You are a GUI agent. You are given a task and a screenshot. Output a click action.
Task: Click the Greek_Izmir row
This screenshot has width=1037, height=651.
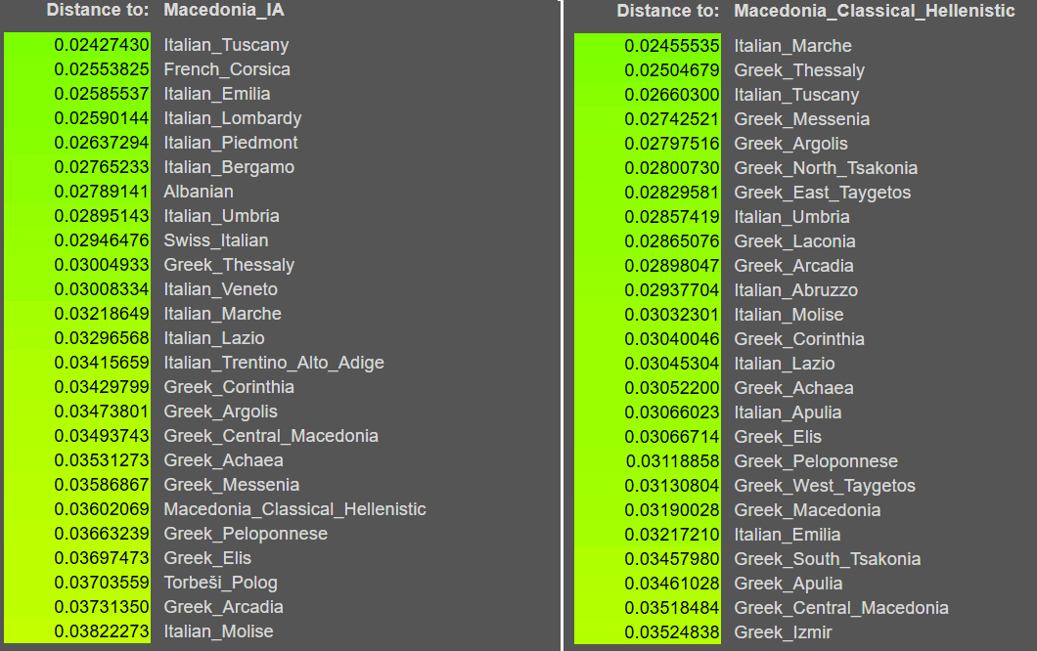click(783, 633)
